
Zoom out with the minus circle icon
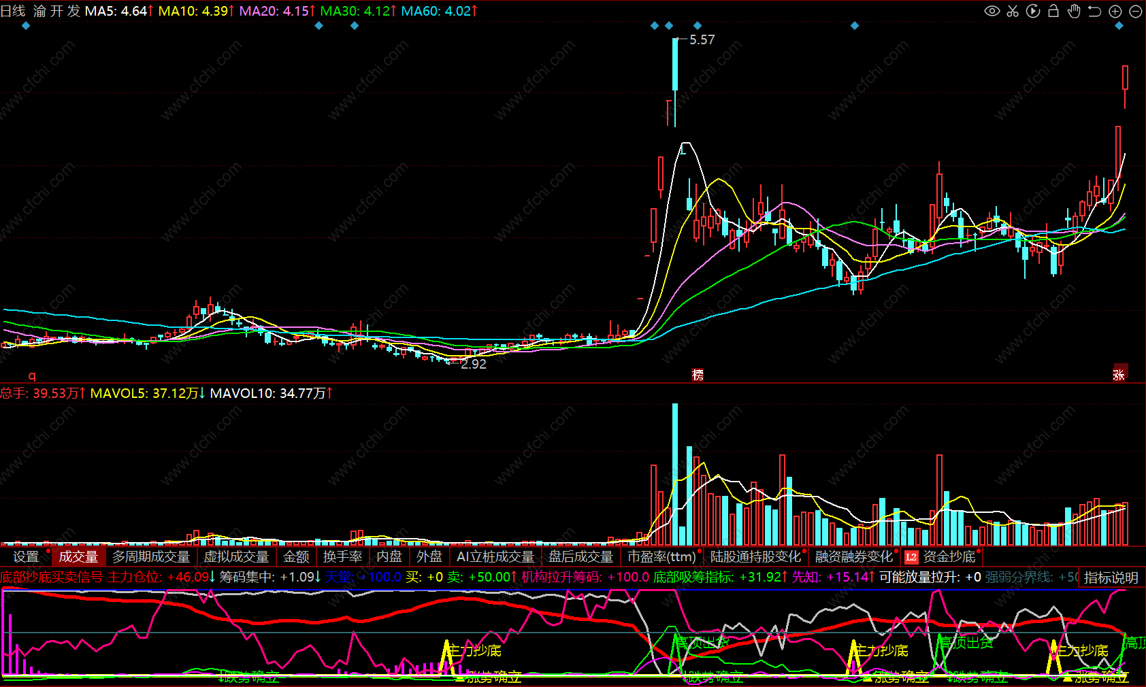click(1135, 11)
